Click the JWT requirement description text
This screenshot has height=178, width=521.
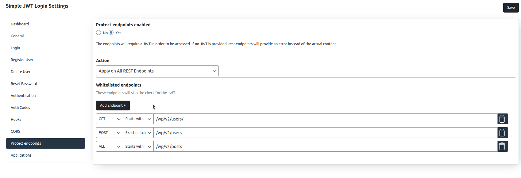tap(217, 44)
